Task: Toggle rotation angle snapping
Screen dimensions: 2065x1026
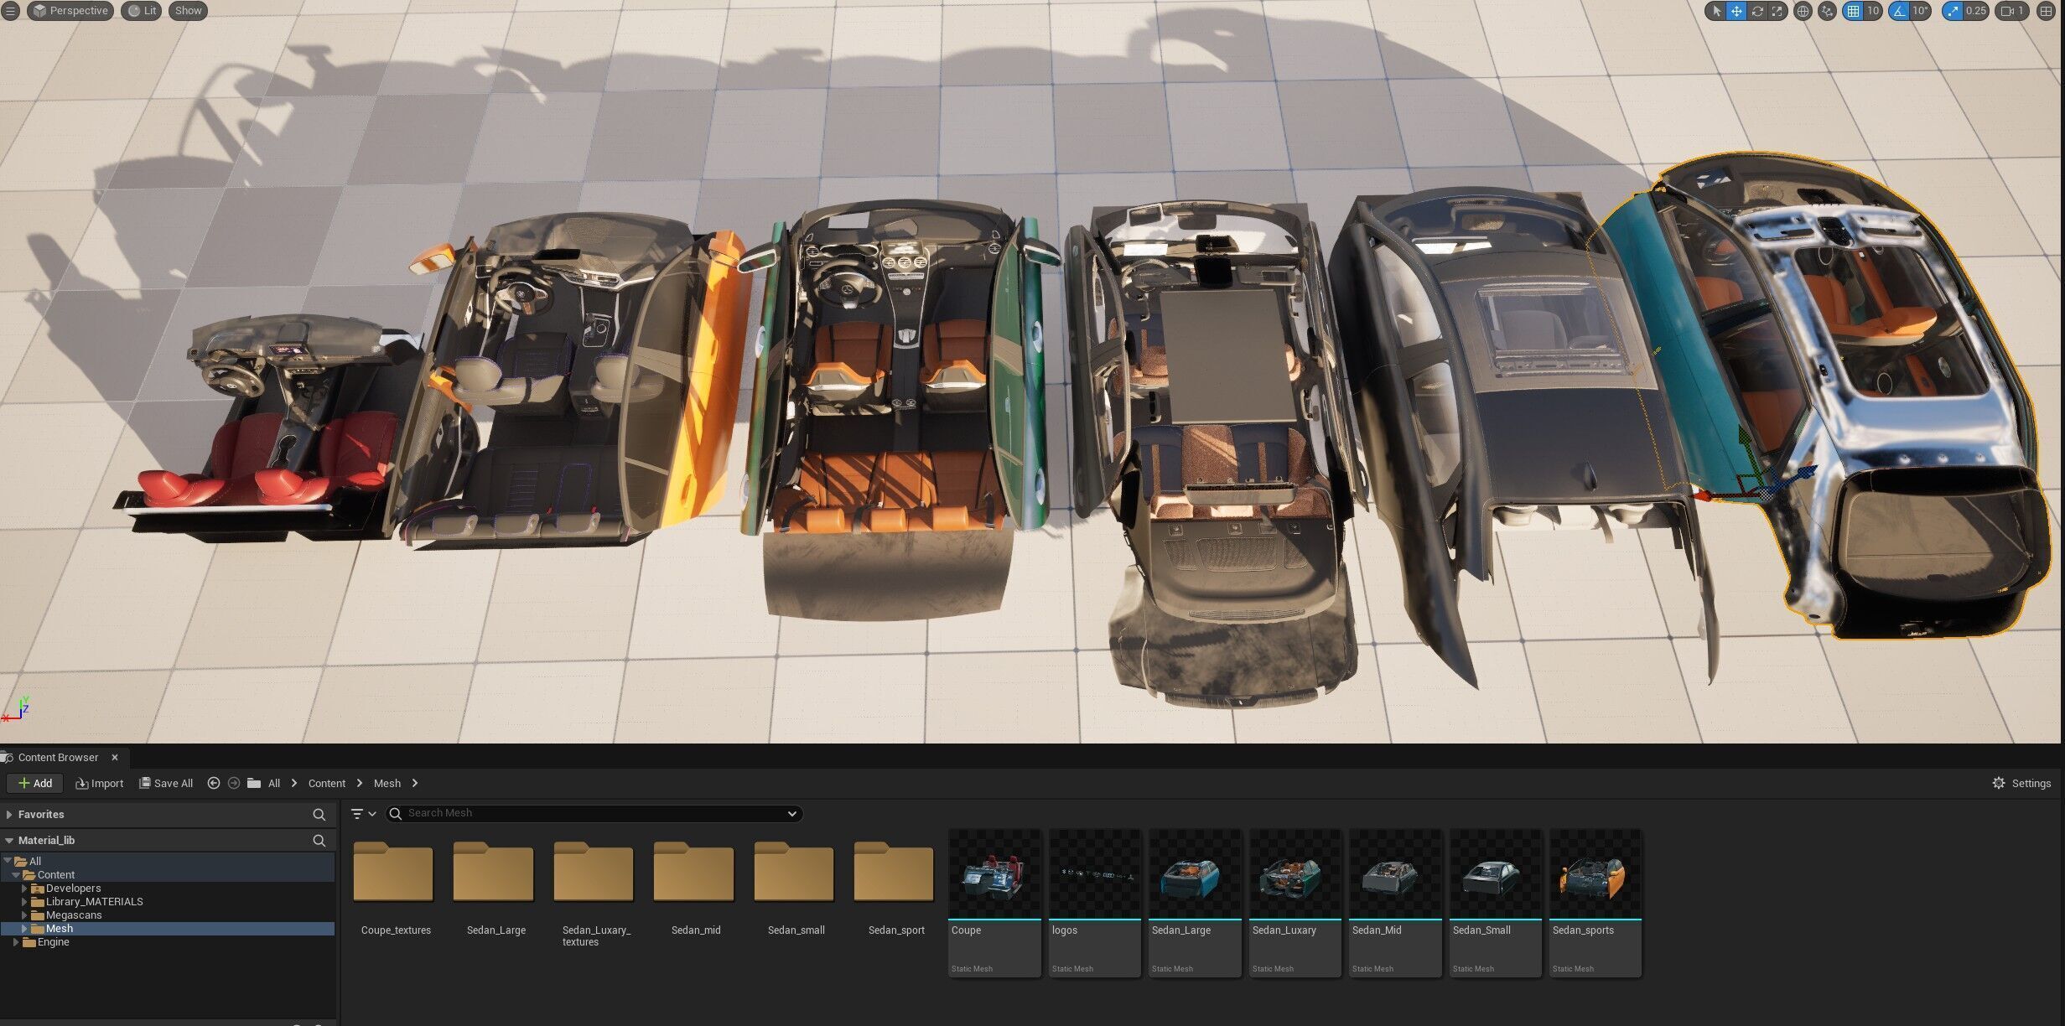Action: [1898, 11]
